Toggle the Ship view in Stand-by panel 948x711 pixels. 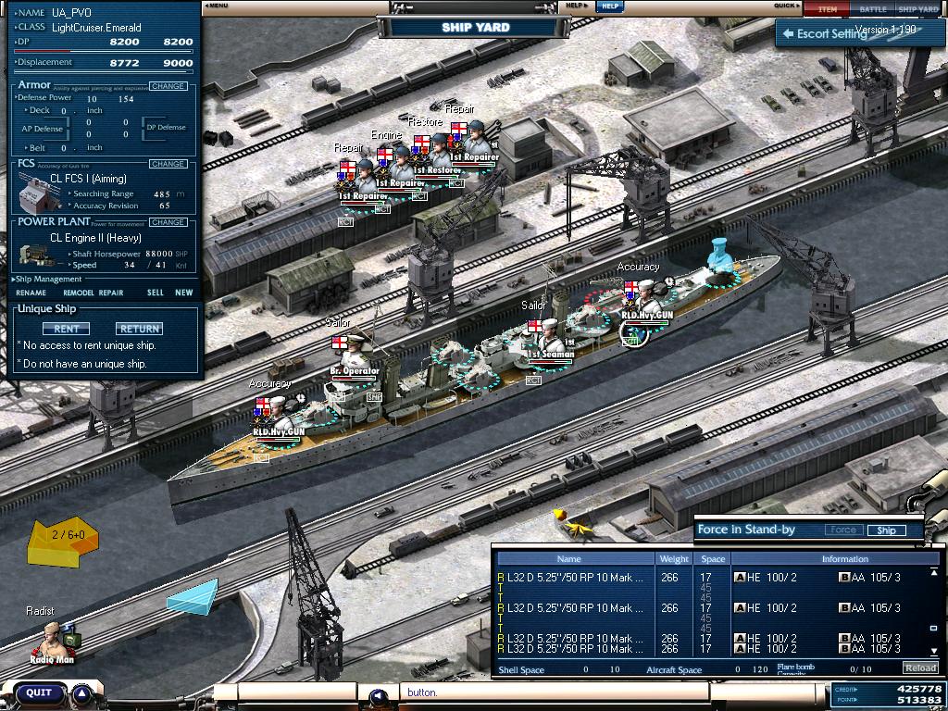(886, 530)
